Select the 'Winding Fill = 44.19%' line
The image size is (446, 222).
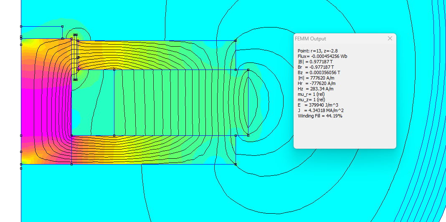320,116
